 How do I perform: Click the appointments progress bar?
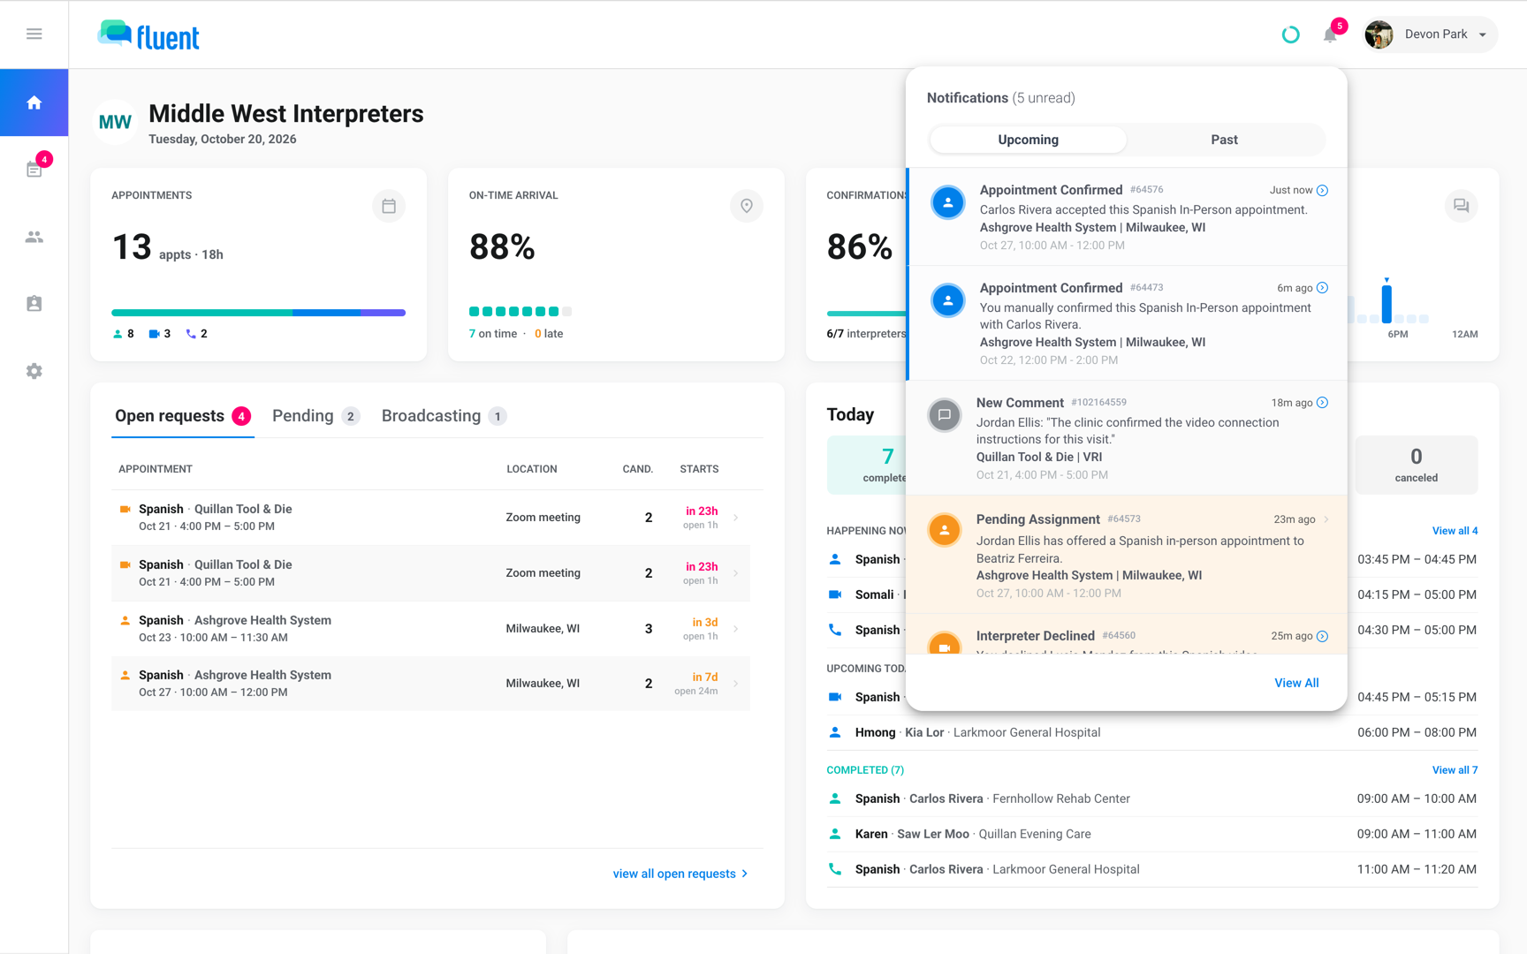(258, 313)
